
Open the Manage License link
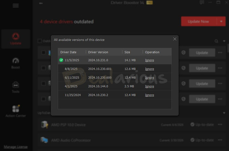(x=16, y=147)
